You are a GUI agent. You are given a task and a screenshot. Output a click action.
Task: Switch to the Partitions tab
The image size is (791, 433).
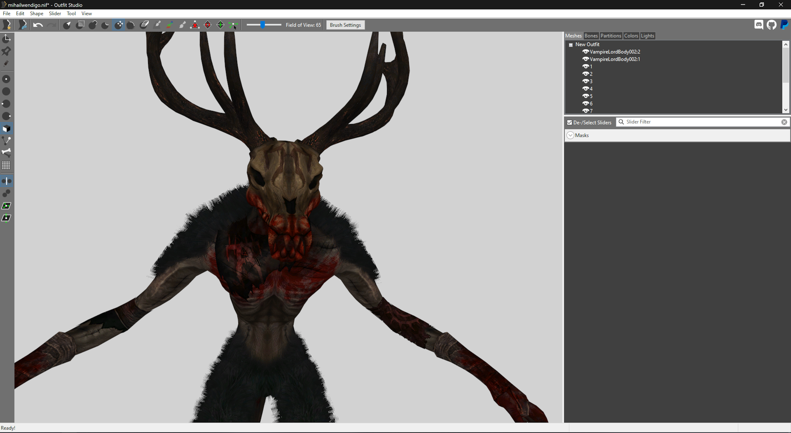tap(611, 36)
